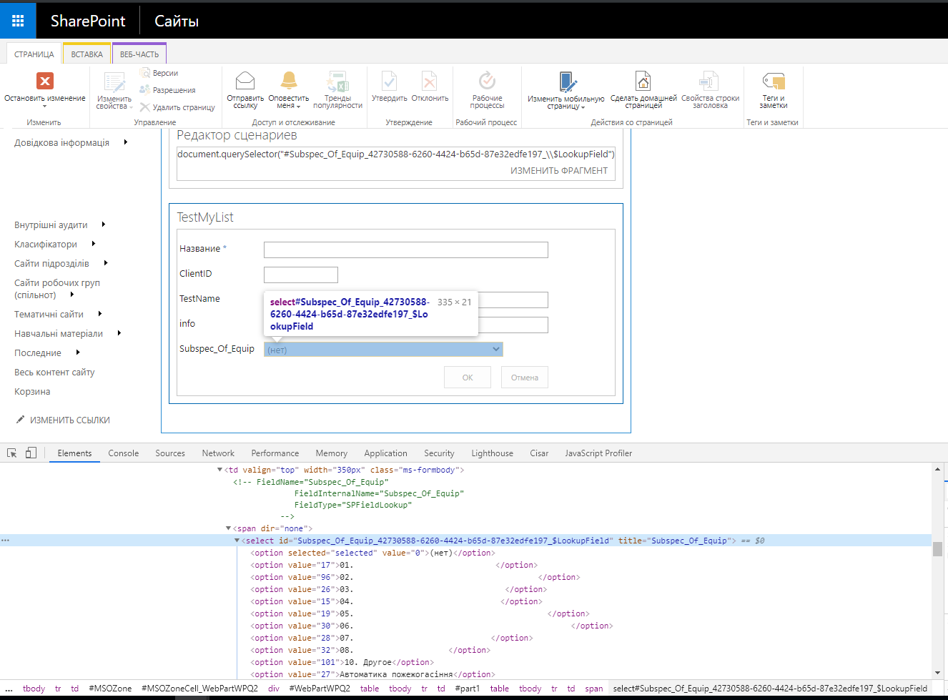Expand Класифікатори navigation arrow

pos(94,244)
